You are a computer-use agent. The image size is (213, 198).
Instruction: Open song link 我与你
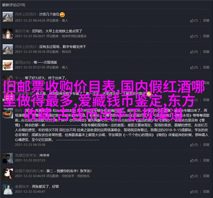(66, 52)
